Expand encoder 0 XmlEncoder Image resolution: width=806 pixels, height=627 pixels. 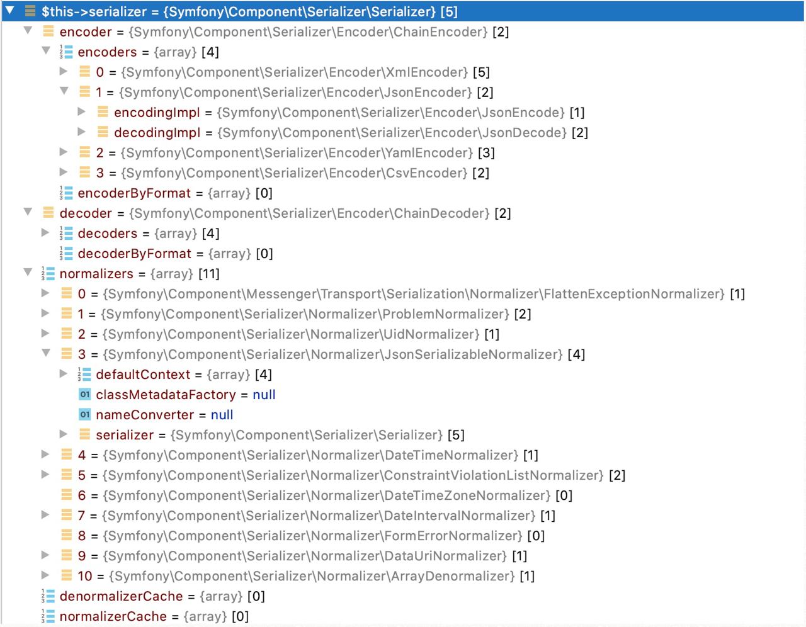coord(64,71)
